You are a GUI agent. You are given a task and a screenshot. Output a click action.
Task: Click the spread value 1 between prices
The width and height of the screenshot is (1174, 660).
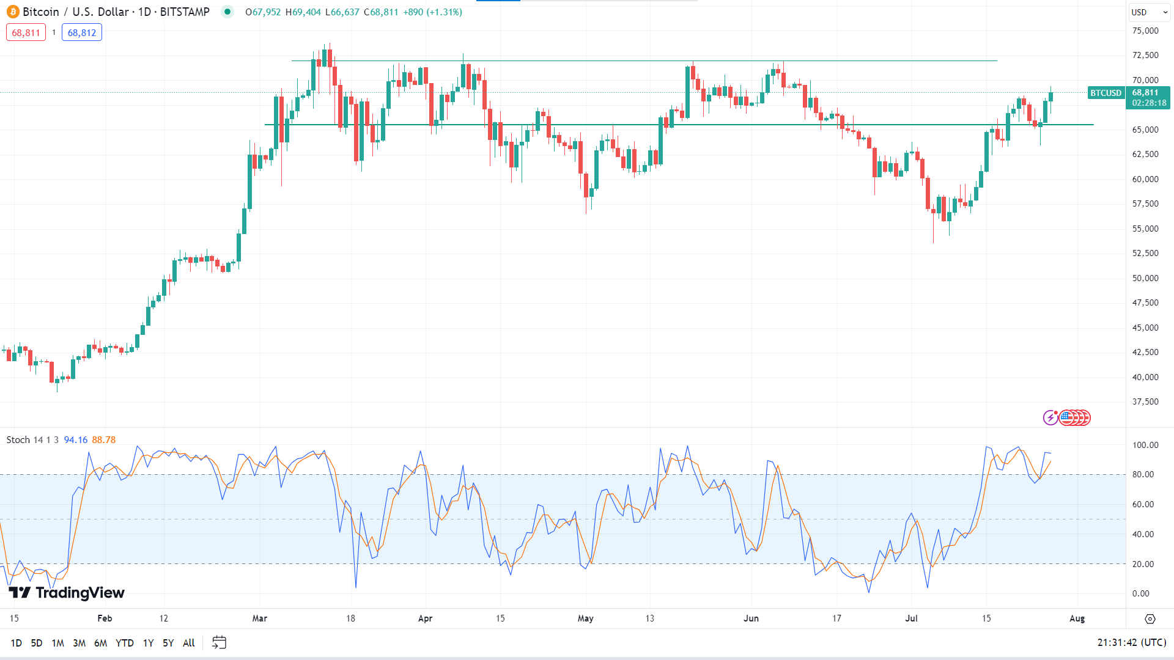click(x=54, y=32)
